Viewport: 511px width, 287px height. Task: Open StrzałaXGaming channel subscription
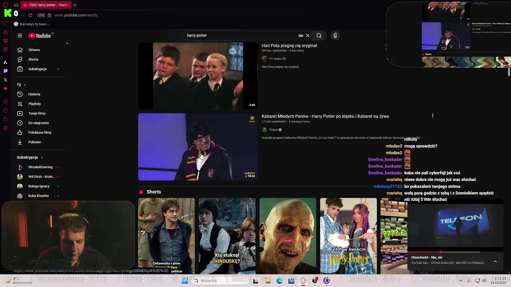pyautogui.click(x=40, y=167)
